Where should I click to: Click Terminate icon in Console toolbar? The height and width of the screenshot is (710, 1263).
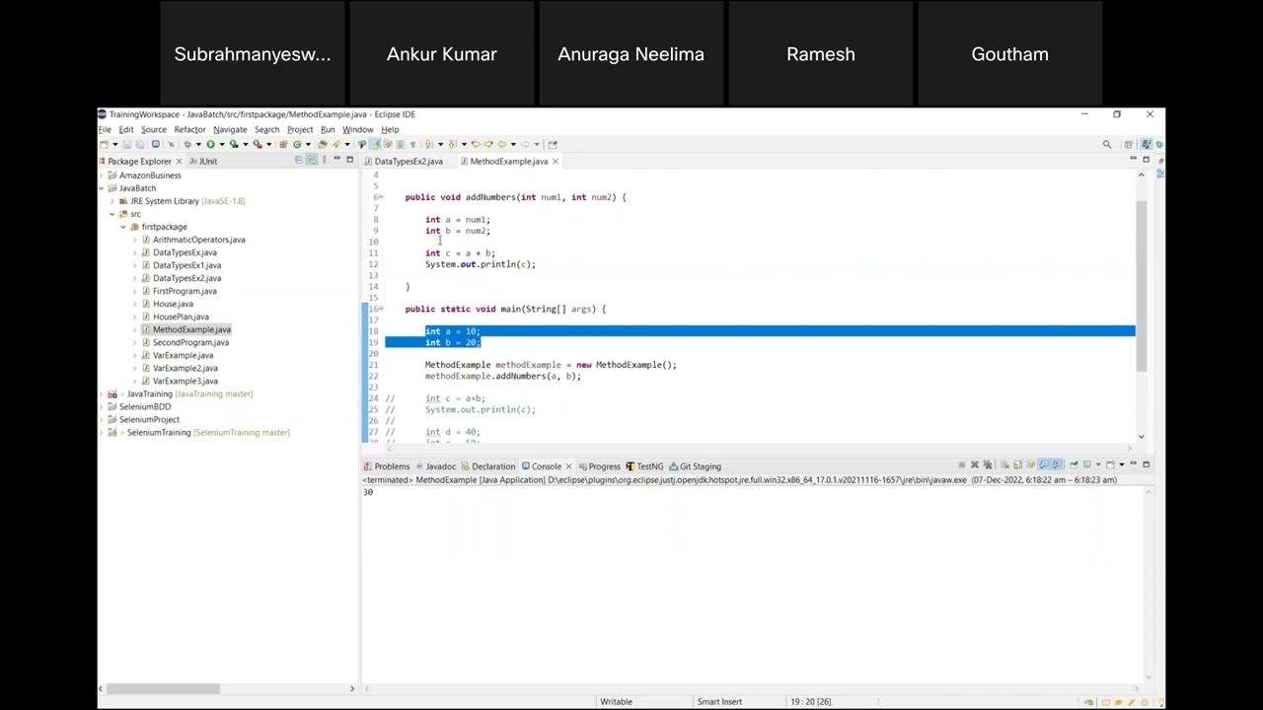[962, 464]
